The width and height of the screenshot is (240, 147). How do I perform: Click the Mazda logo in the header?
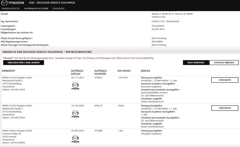[13, 3]
